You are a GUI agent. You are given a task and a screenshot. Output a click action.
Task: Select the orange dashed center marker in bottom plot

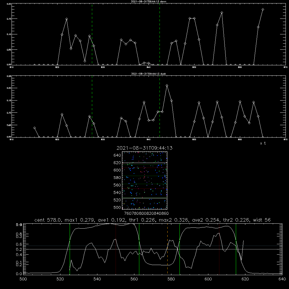click(167, 249)
